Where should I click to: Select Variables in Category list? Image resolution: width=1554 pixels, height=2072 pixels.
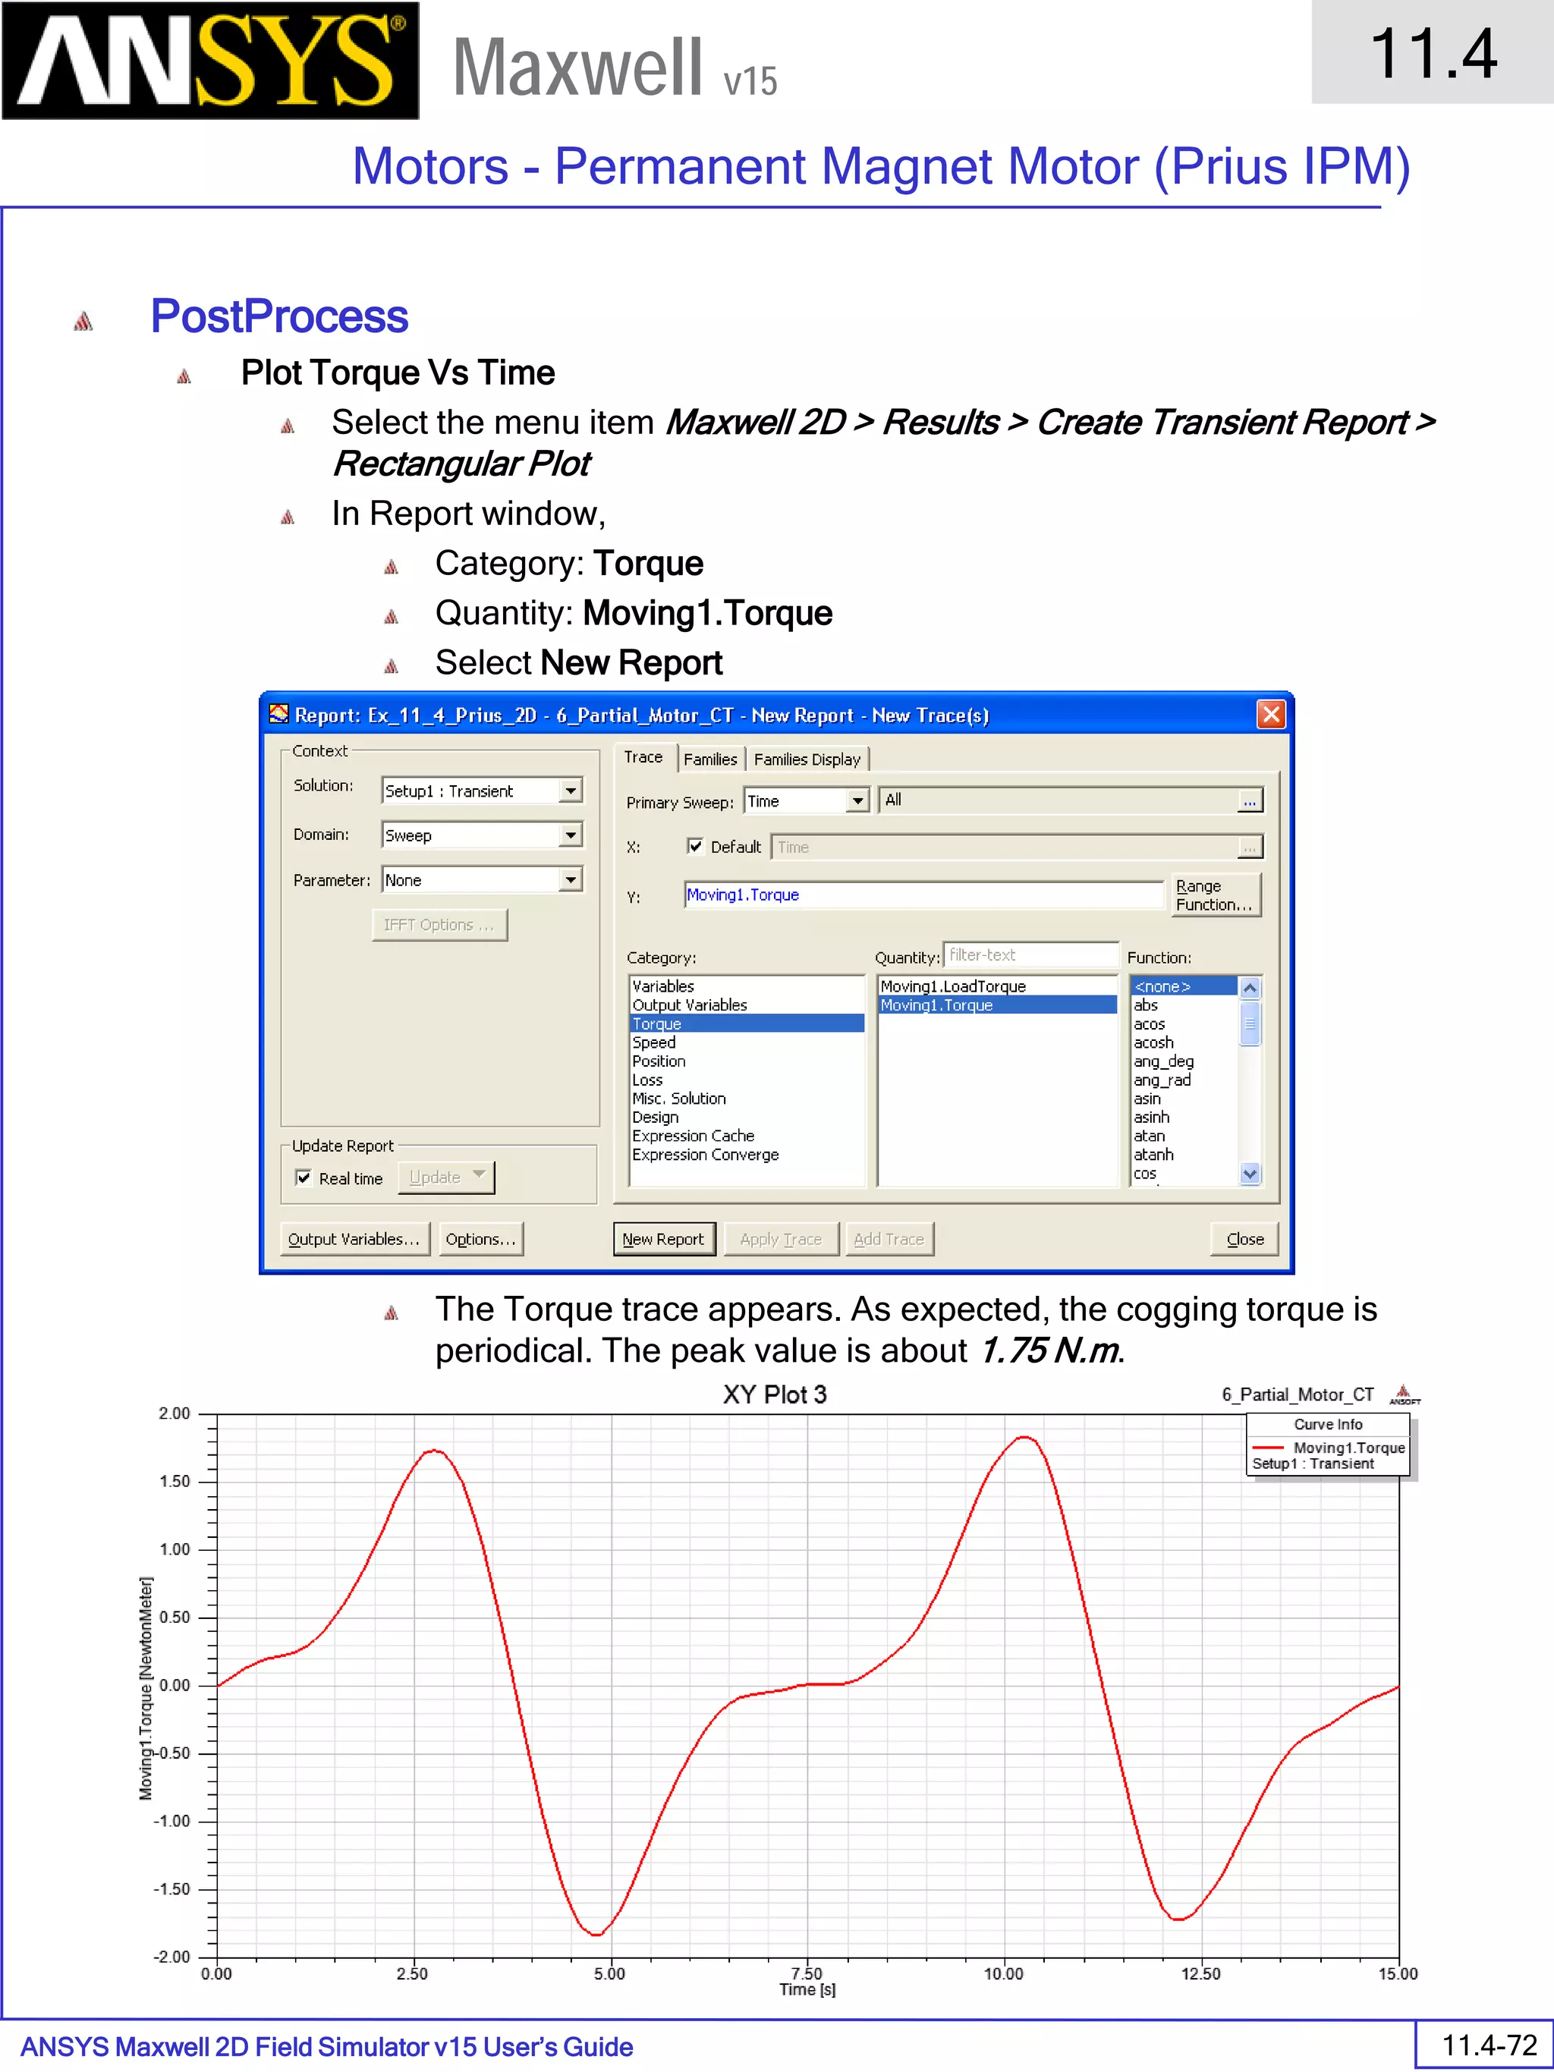click(x=747, y=986)
